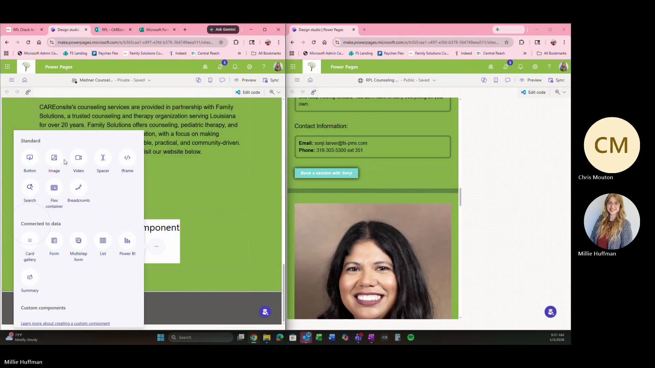
Task: Insert a Card gallery component
Action: [x=30, y=248]
